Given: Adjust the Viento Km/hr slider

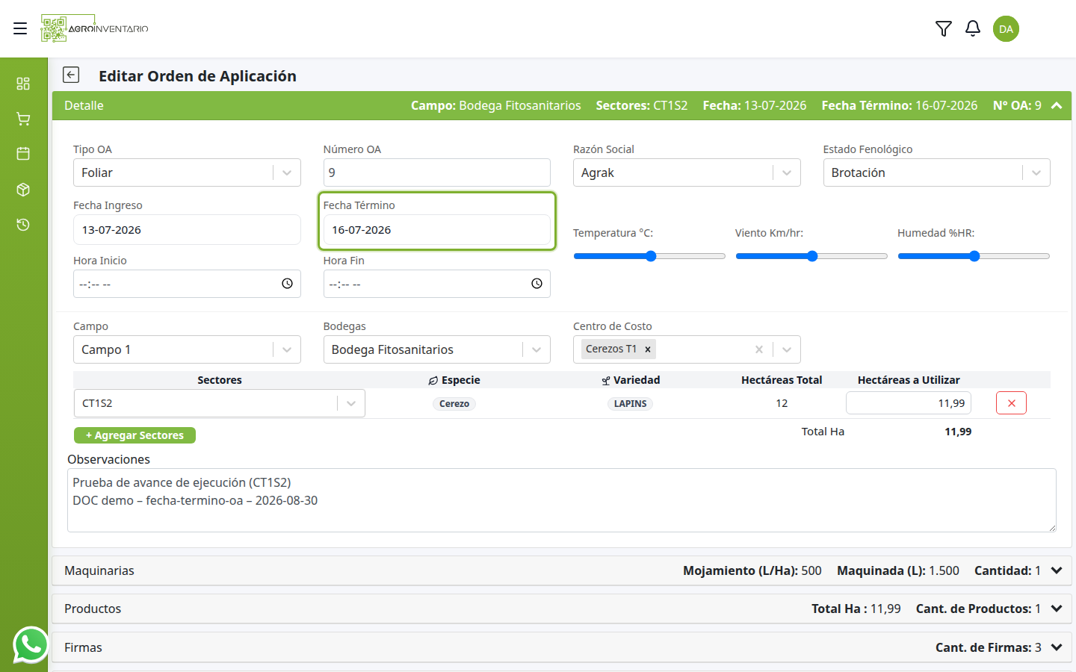Looking at the screenshot, I should [811, 256].
